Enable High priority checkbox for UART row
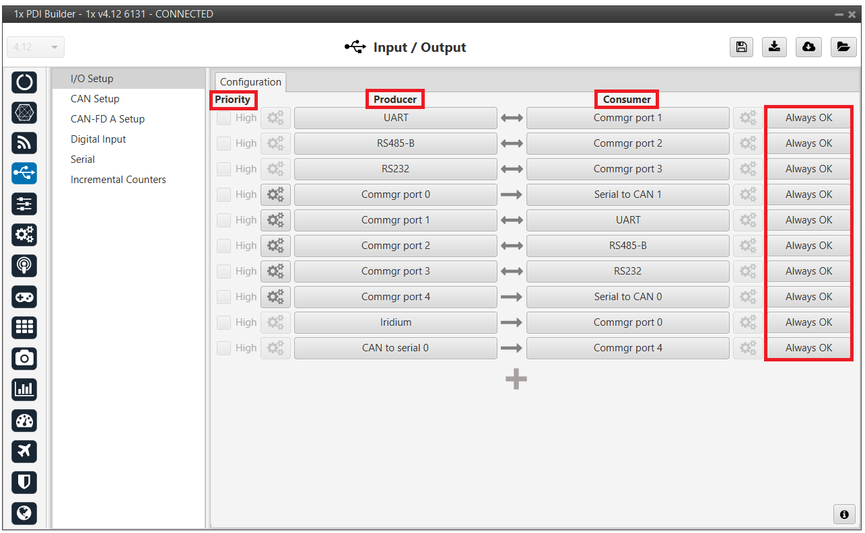The width and height of the screenshot is (865, 533). [224, 118]
